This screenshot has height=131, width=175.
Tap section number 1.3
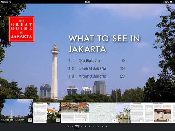coord(71,76)
